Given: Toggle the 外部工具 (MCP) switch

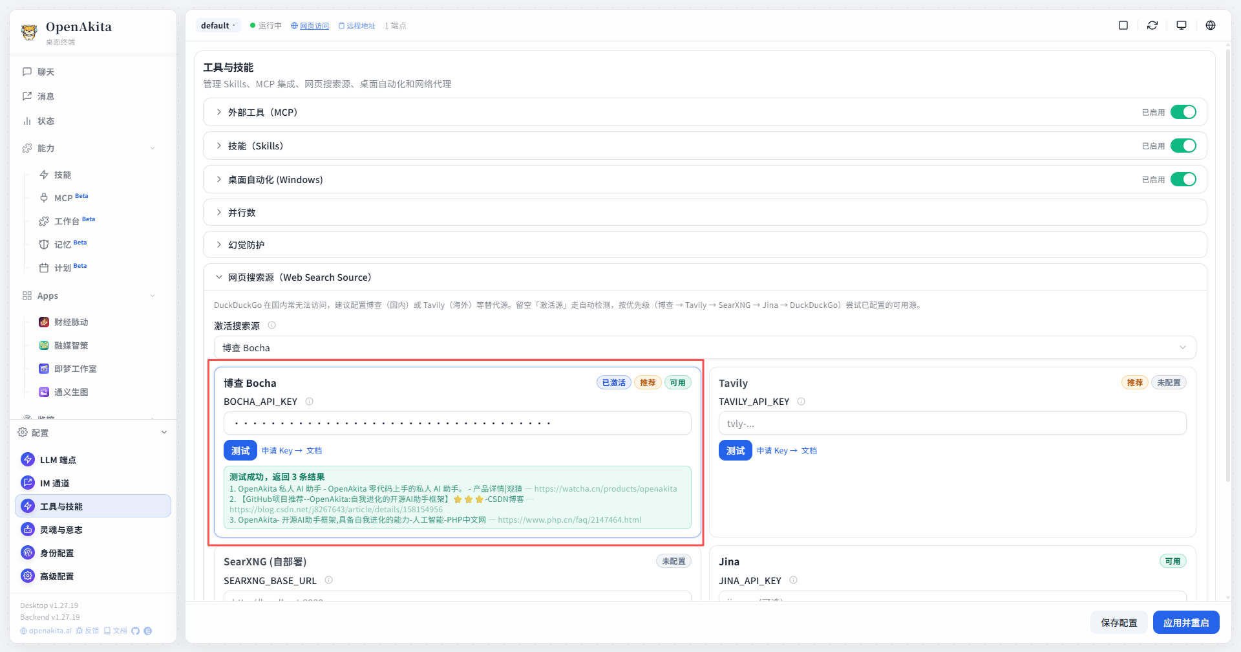Looking at the screenshot, I should (1183, 112).
